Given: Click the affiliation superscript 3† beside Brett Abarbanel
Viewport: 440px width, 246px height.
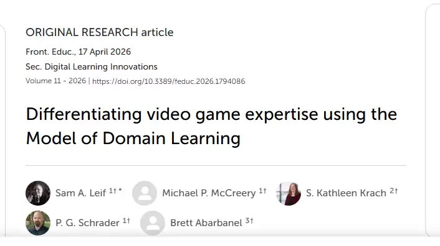Looking at the screenshot, I should point(249,221).
